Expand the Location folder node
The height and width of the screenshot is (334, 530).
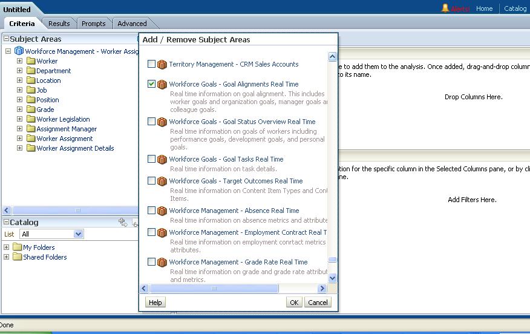point(19,80)
